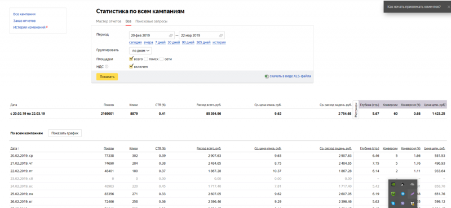Screen dimensions: 451x208
Task: Open 'История изменений' sidebar link
Action: point(29,27)
